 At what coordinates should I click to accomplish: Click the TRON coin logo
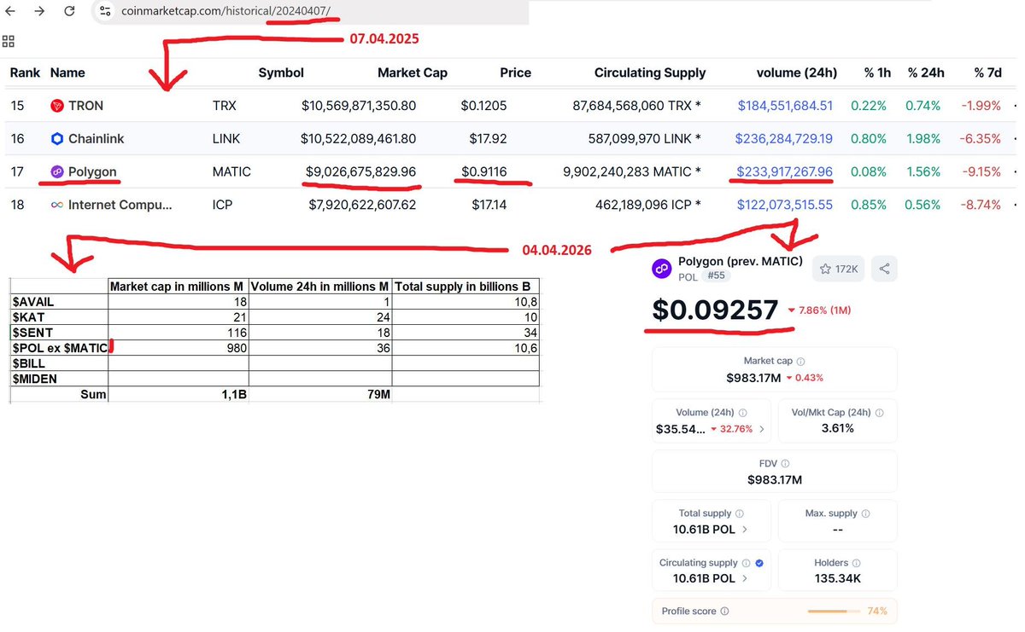coord(57,106)
